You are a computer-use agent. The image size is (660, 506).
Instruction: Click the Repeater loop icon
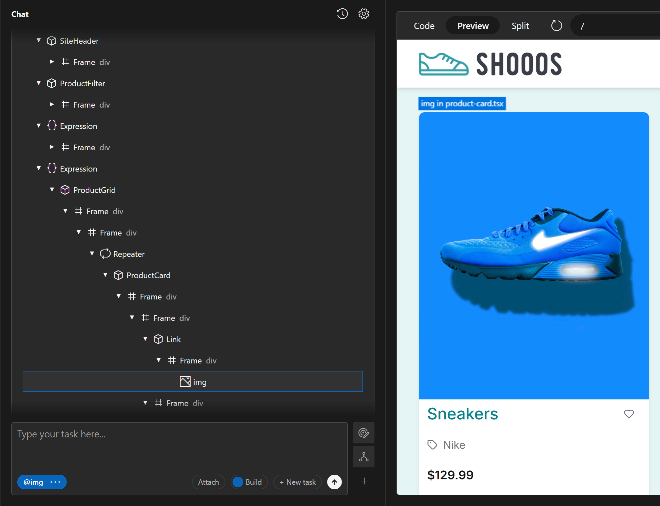pos(105,254)
